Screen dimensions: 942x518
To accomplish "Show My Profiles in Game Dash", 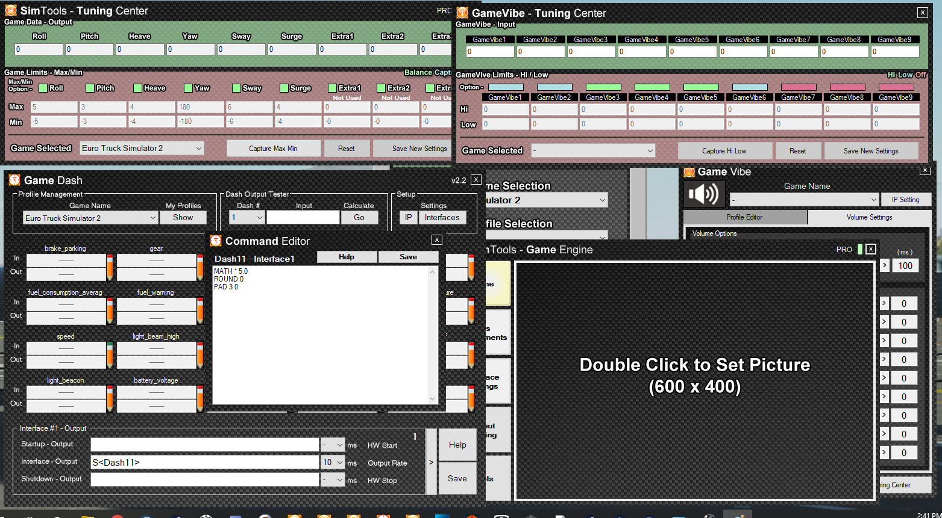I will coord(183,218).
